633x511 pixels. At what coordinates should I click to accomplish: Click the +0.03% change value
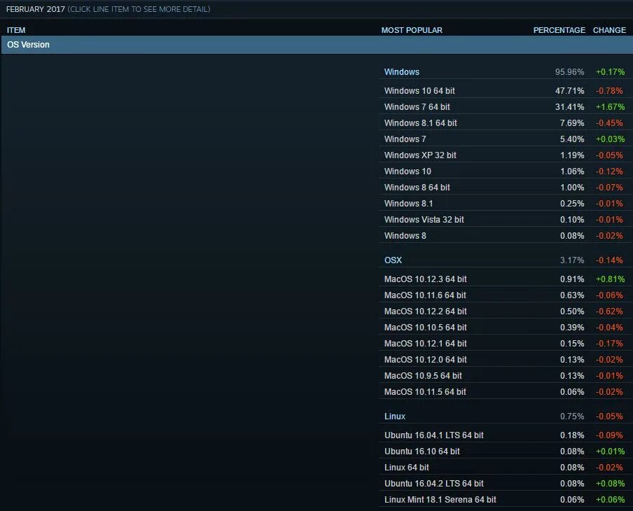pyautogui.click(x=611, y=139)
